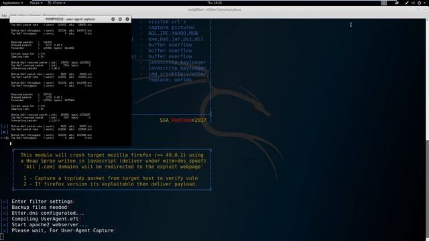Click the pen-shaped icon in system tray

(x=407, y=3)
